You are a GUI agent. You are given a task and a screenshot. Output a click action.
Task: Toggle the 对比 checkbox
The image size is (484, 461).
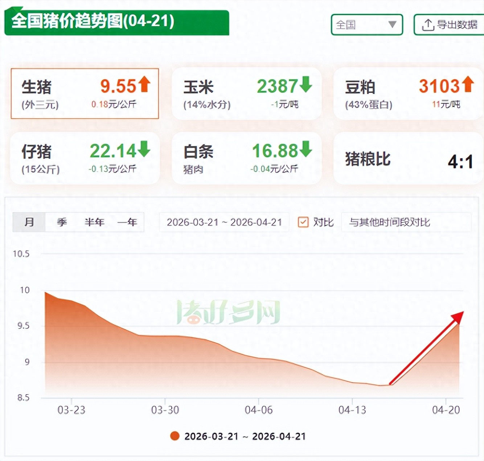coord(303,222)
